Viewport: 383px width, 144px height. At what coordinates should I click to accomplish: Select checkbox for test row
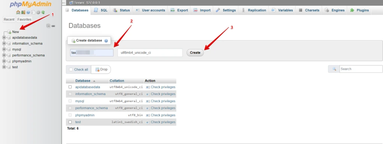tap(70, 122)
